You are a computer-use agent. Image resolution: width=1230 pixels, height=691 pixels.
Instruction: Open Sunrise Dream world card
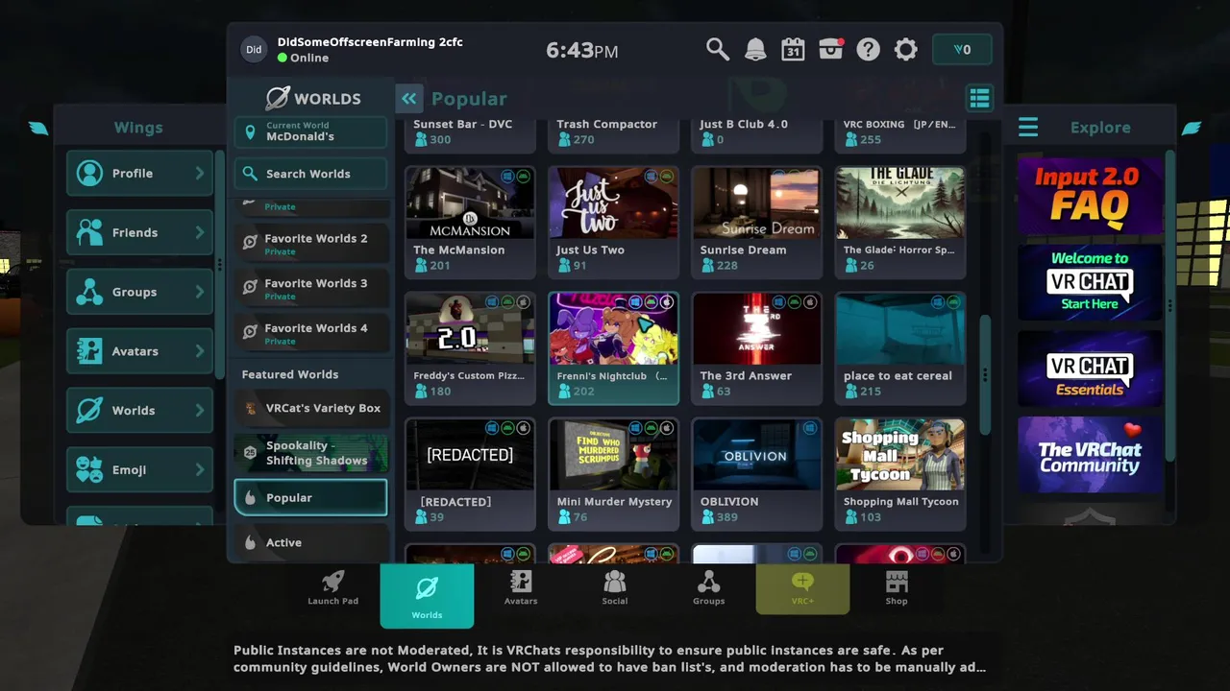coord(757,221)
